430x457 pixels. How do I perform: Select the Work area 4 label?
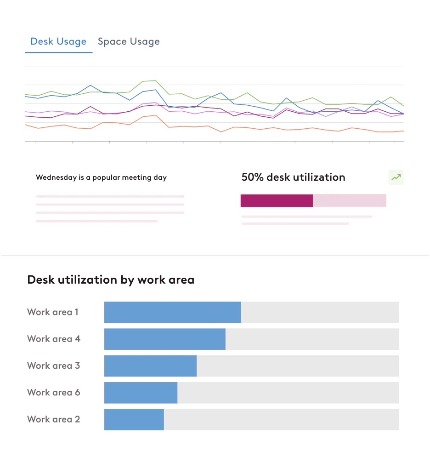coord(54,339)
